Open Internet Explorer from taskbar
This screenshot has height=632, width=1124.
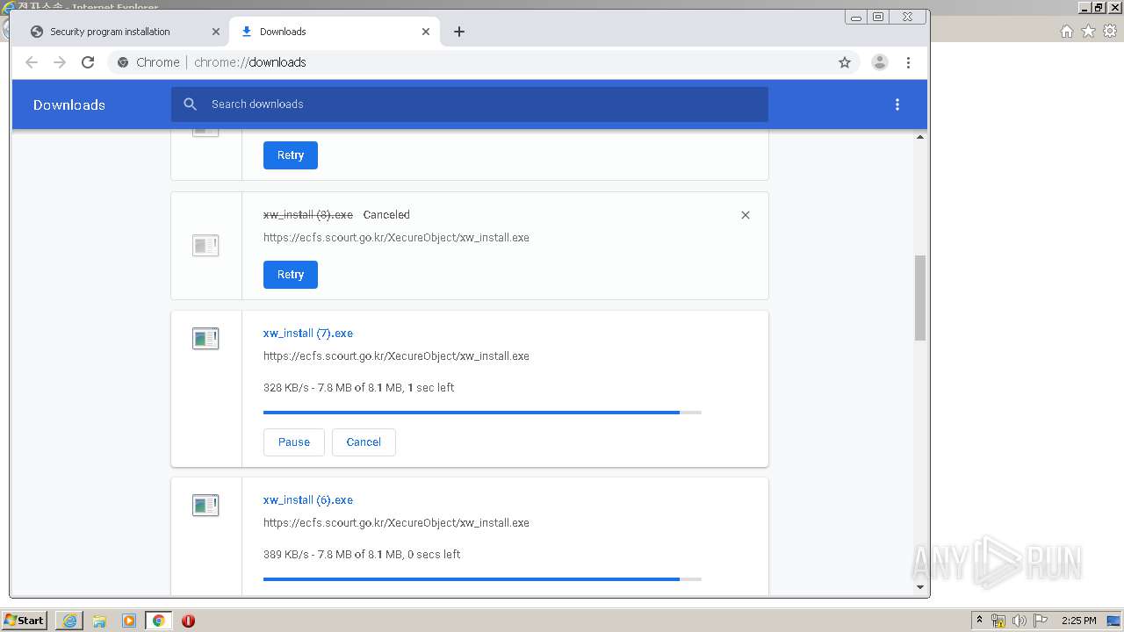[x=69, y=621]
